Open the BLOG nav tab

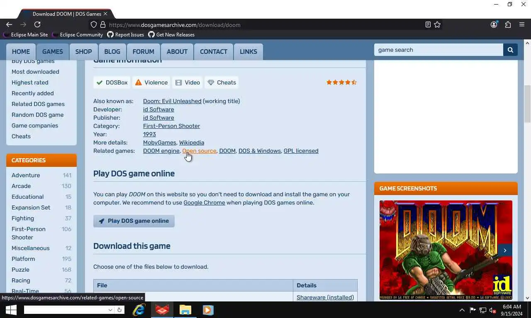(x=112, y=52)
